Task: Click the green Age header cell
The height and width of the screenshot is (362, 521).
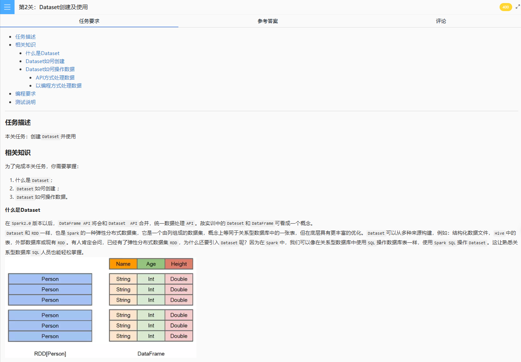Action: (x=151, y=264)
